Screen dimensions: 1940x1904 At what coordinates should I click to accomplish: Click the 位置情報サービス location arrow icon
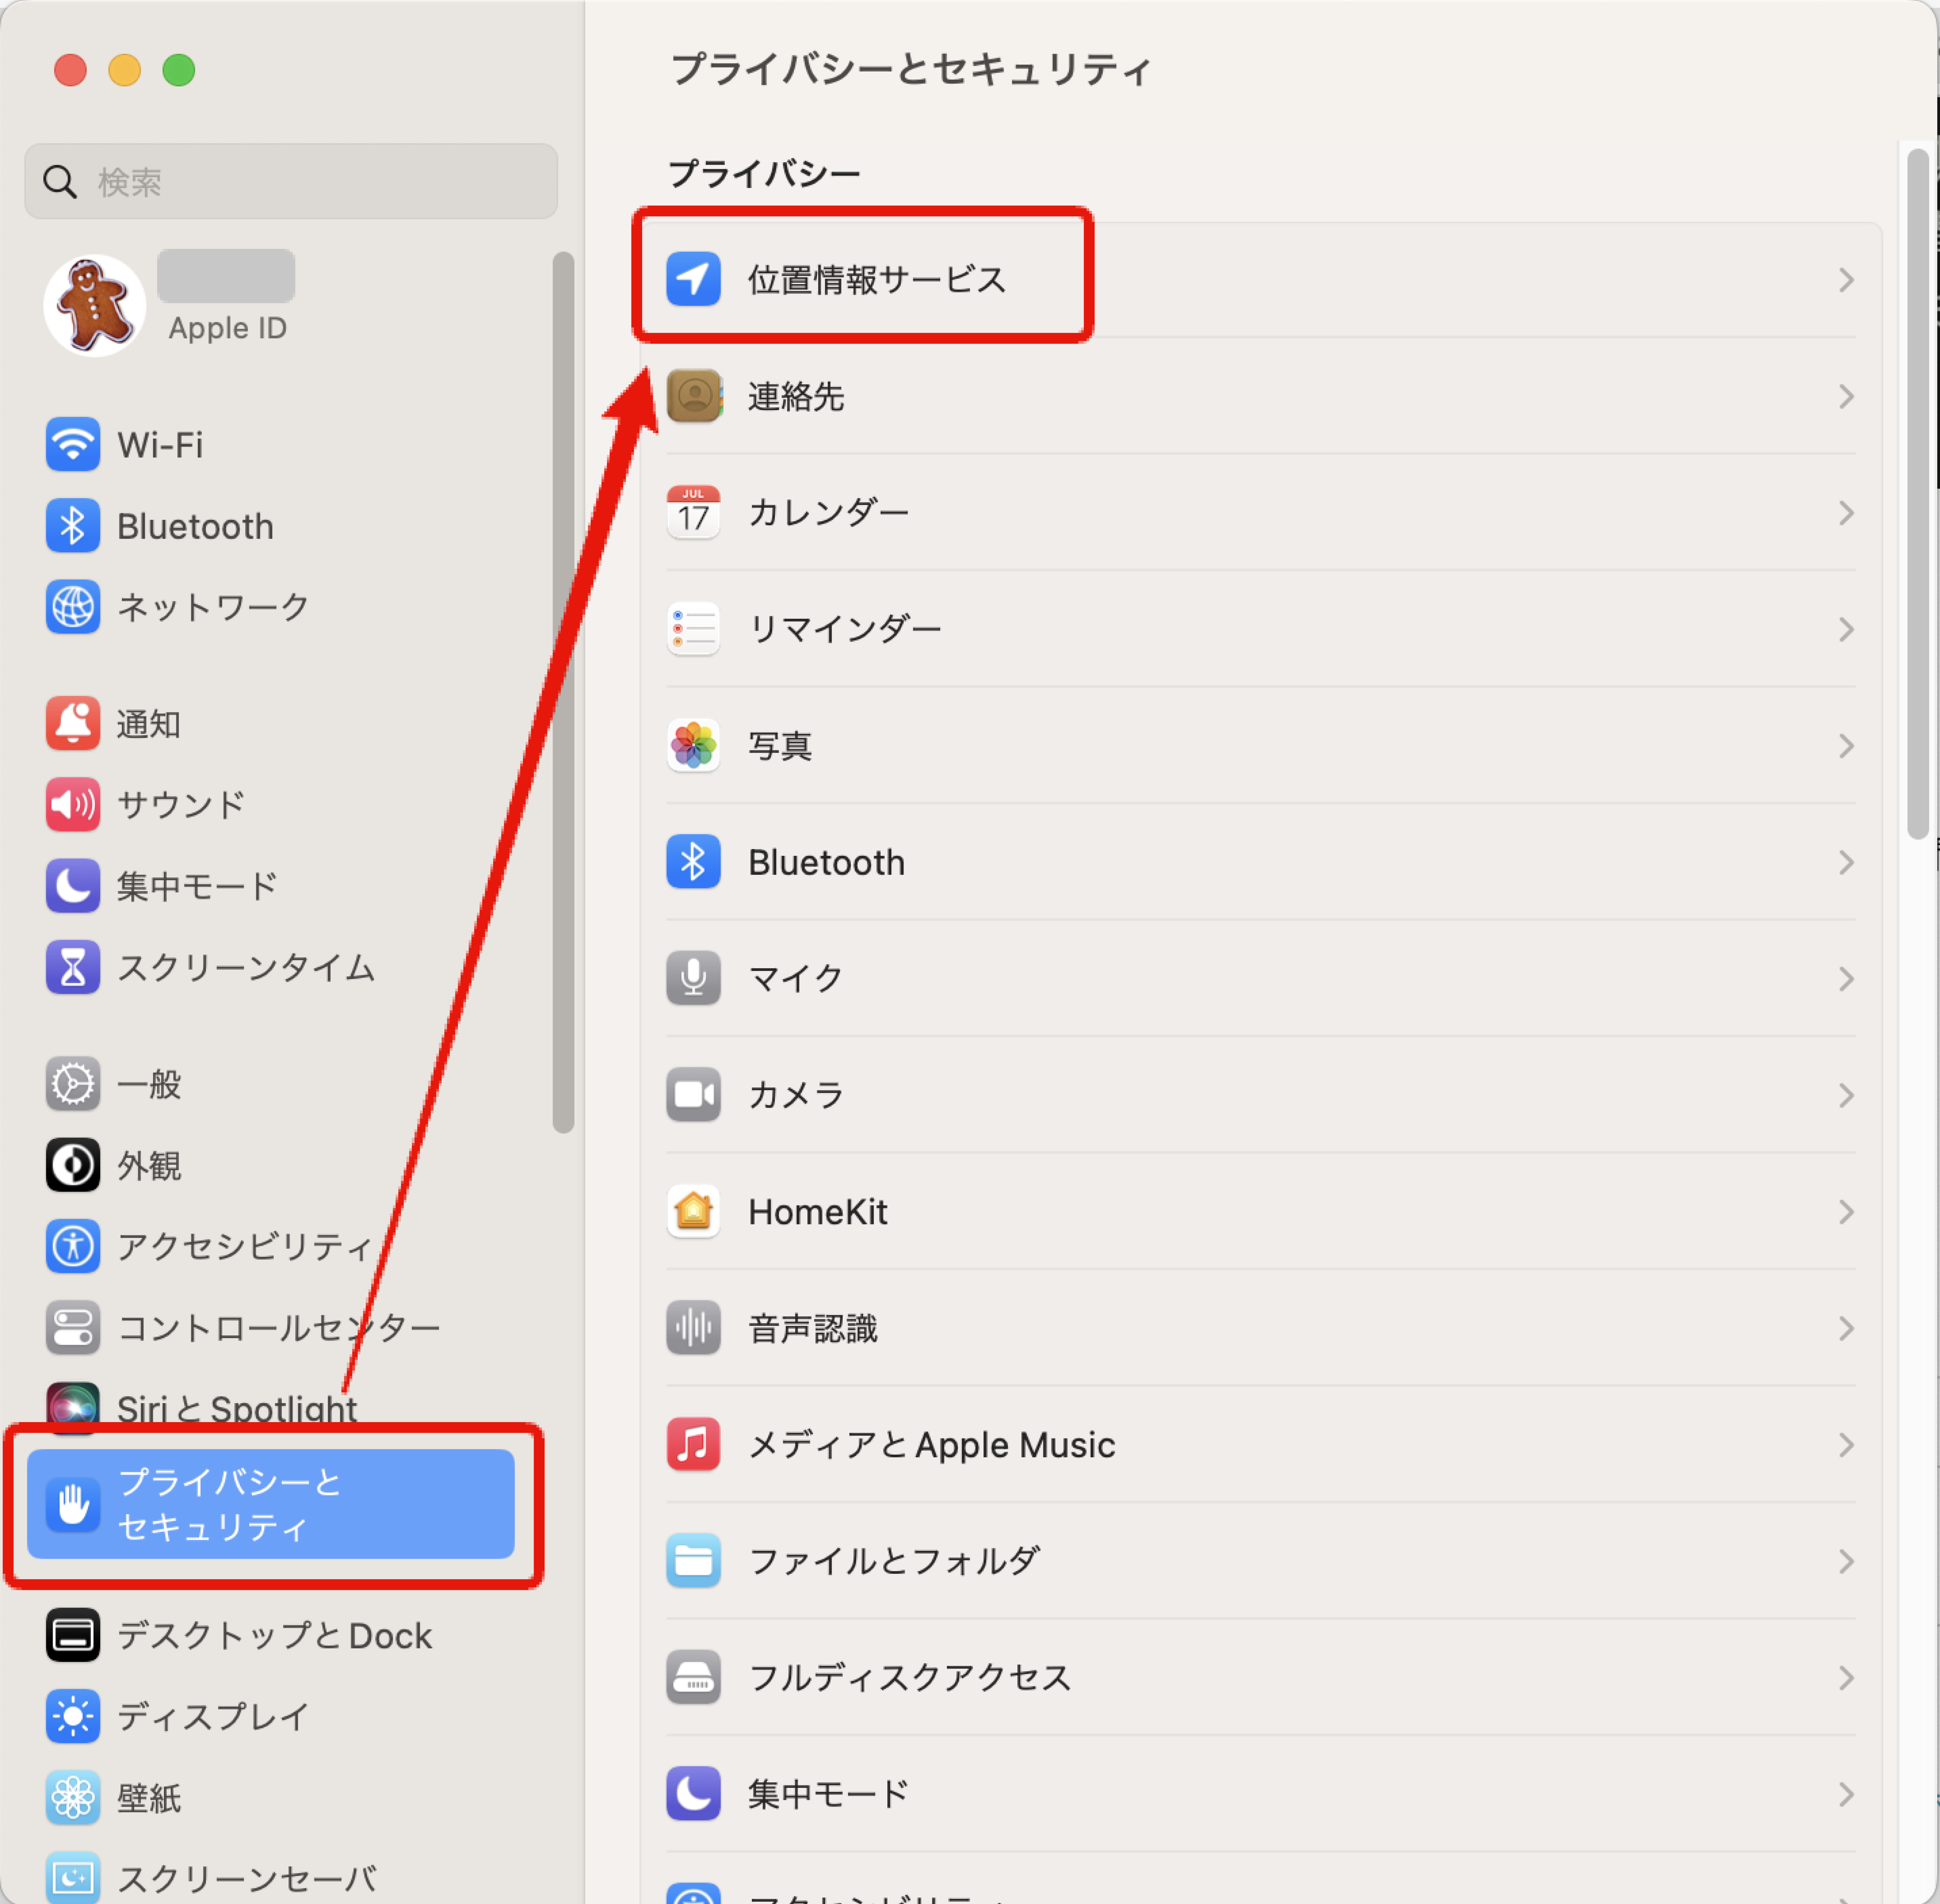693,279
